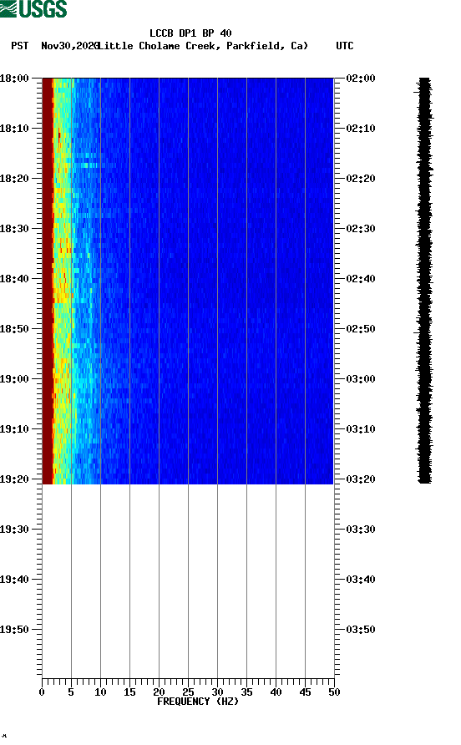This screenshot has height=745, width=461.
Task: Click the '35' frequency axis tick label
Action: [246, 692]
